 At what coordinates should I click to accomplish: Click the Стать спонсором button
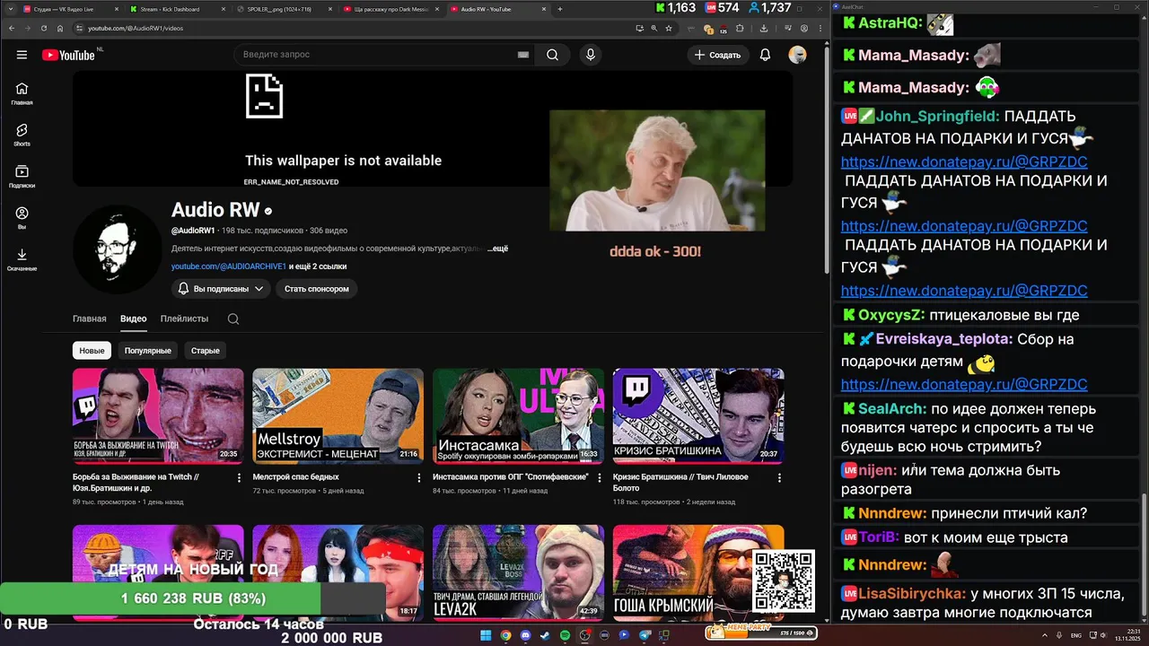[x=317, y=289]
